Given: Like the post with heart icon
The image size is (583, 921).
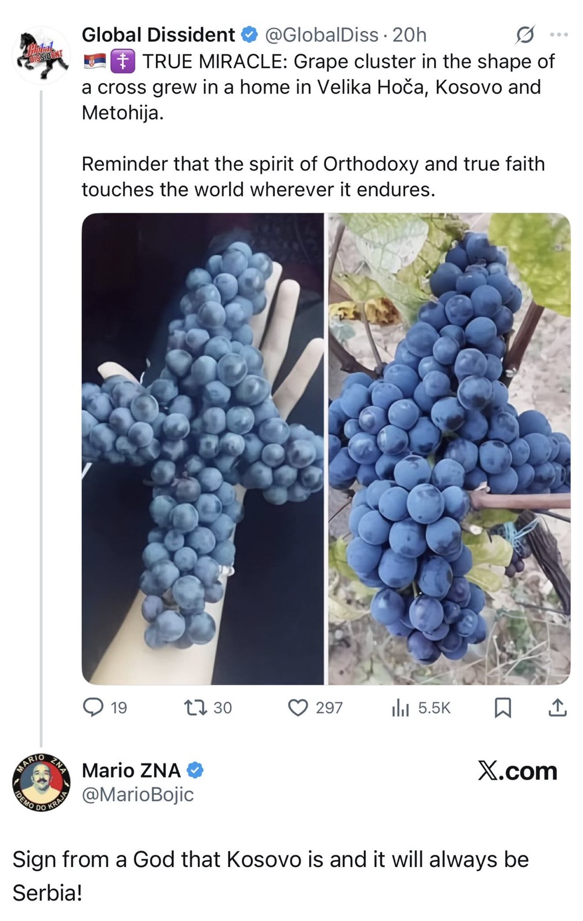Looking at the screenshot, I should click(298, 707).
